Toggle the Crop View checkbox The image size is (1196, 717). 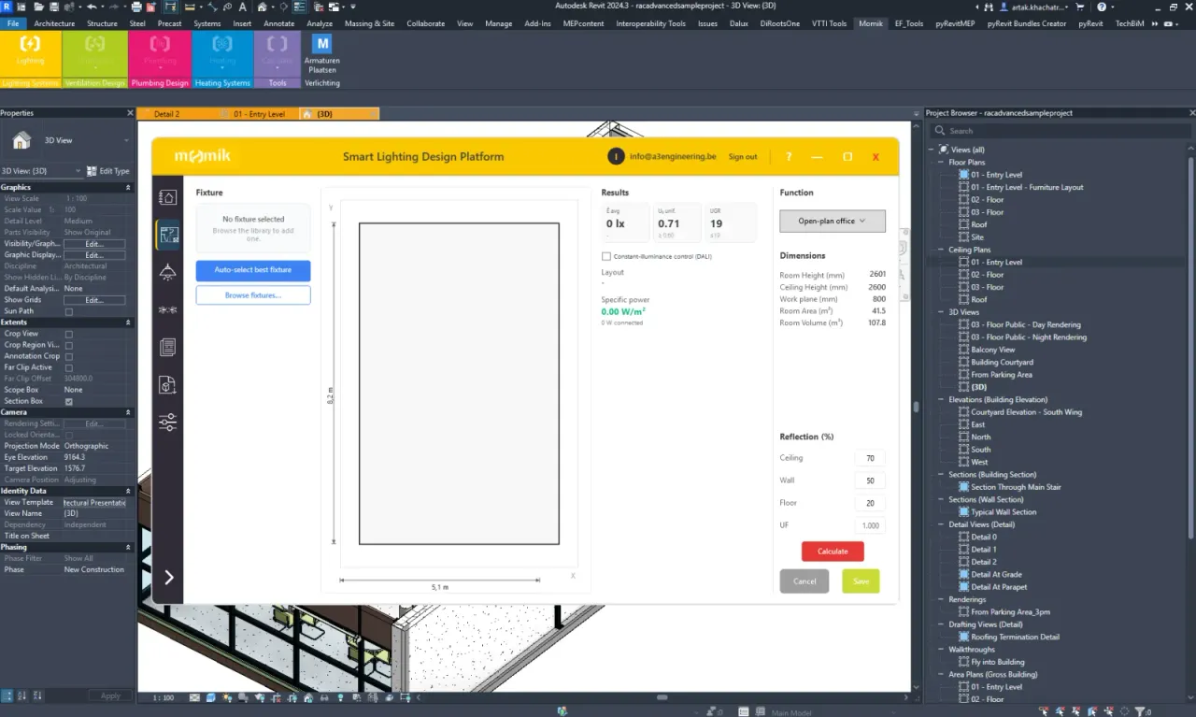(x=68, y=334)
